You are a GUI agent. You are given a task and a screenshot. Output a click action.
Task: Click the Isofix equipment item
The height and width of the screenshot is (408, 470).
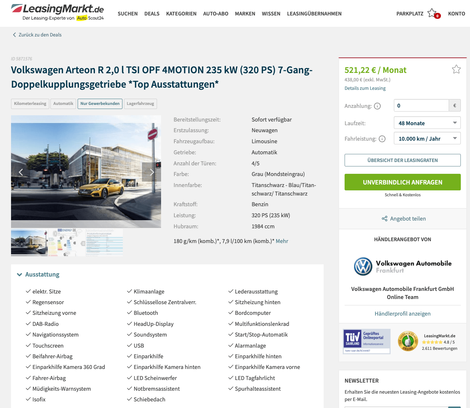click(x=39, y=400)
